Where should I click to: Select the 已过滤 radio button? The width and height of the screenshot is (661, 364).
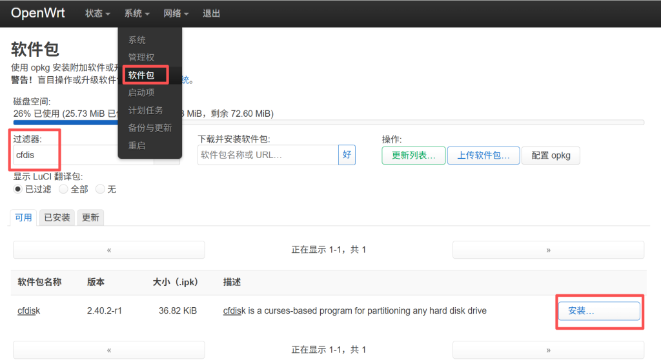point(18,189)
